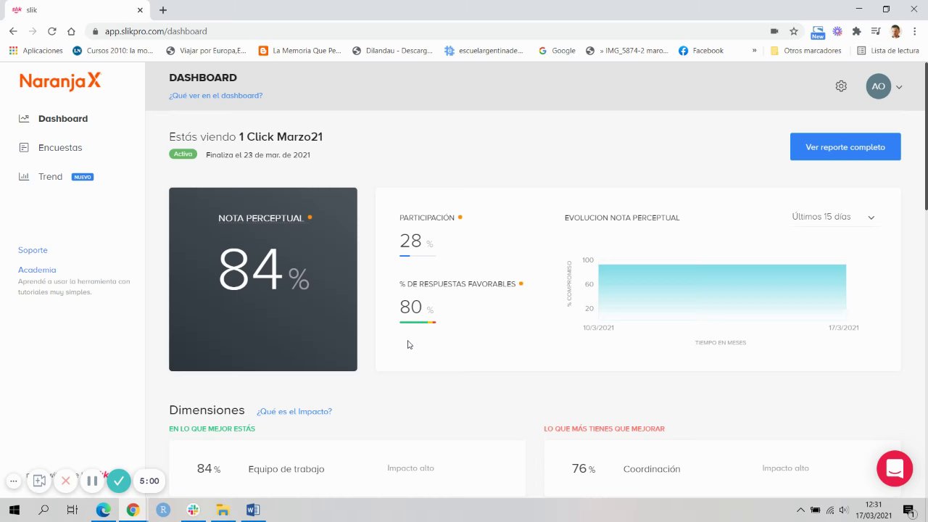Pause the screen recording timer
The image size is (928, 522).
click(92, 481)
